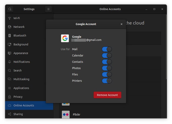Click the Wi-Fi icon in sidebar
The width and height of the screenshot is (172, 124).
(10, 18)
